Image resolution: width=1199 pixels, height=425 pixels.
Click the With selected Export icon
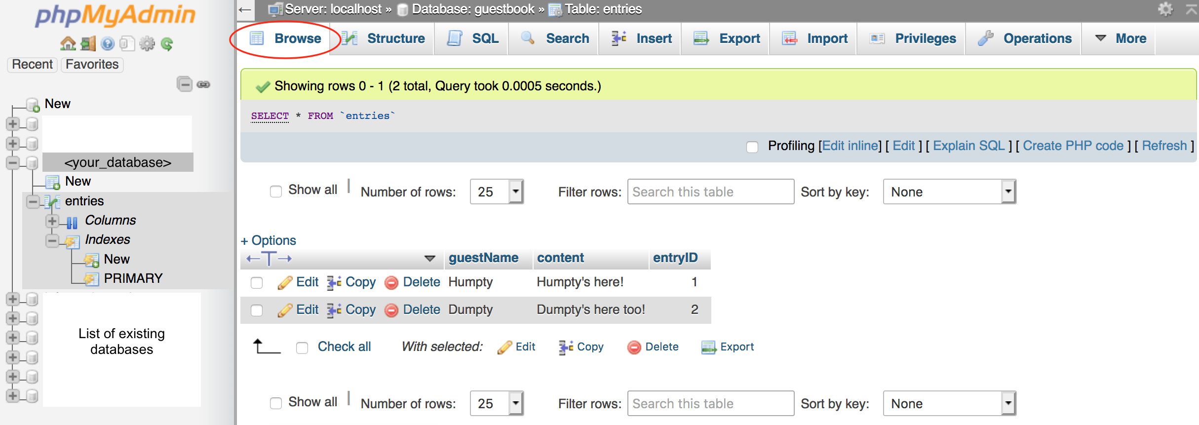pos(709,348)
